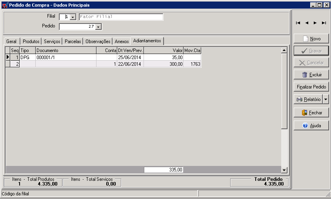Screen dimensions: 331x209
Task: Print using the Relatório button
Action: click(x=308, y=99)
